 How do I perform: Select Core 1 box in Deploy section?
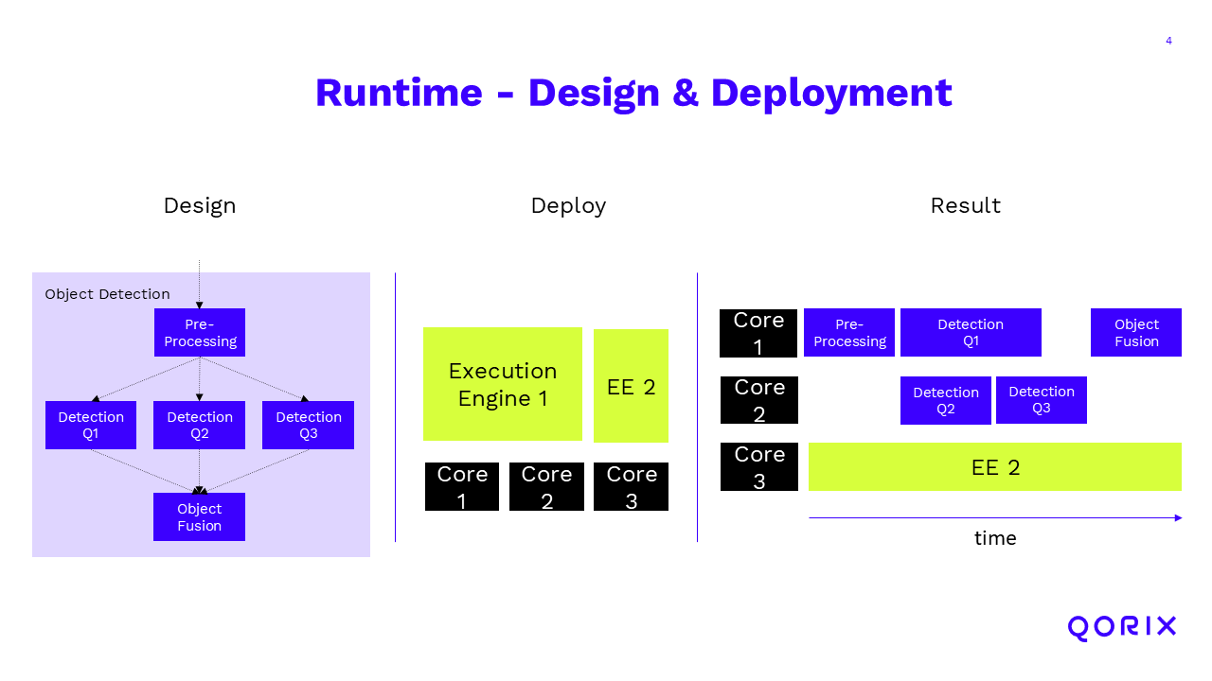point(462,487)
